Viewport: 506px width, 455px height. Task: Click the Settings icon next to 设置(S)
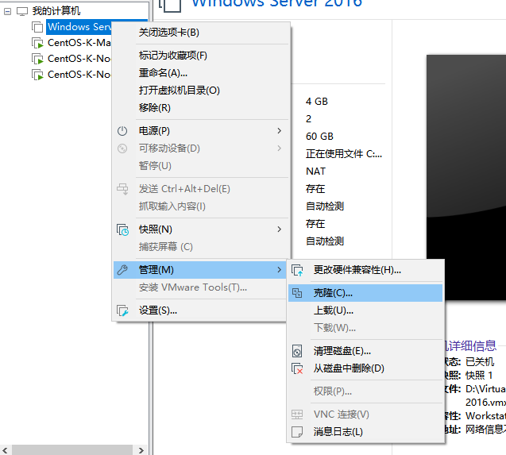pyautogui.click(x=122, y=310)
